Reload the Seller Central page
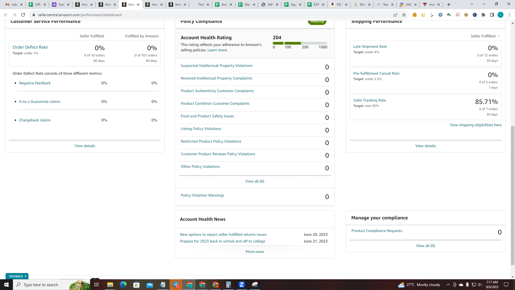The image size is (515, 290). (x=23, y=15)
